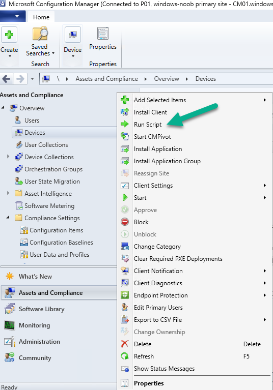The width and height of the screenshot is (273, 390).
Task: Click the Install Client icon
Action: (125, 112)
